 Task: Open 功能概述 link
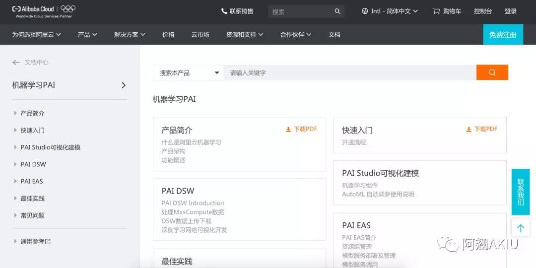pos(173,160)
